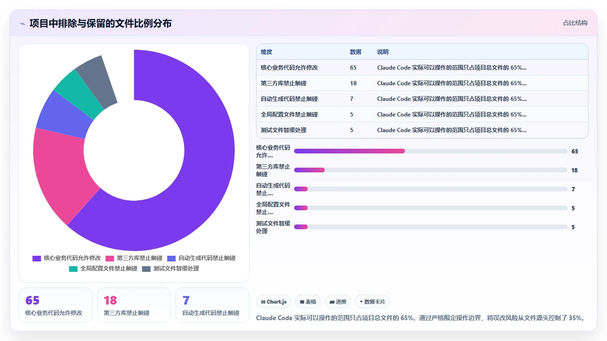Select the 表格 tag

click(x=308, y=302)
